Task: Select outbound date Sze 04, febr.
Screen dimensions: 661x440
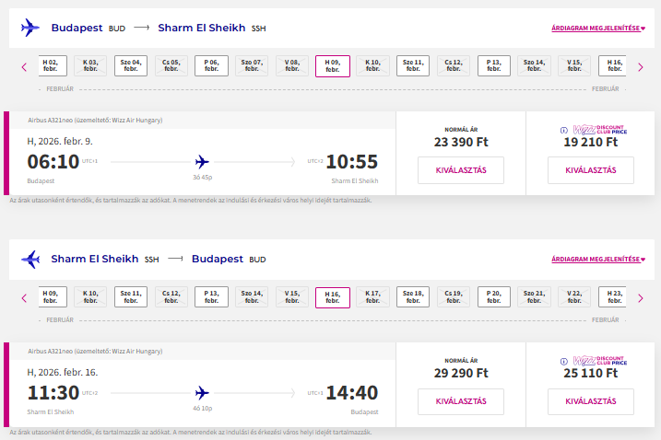Action: pyautogui.click(x=131, y=65)
